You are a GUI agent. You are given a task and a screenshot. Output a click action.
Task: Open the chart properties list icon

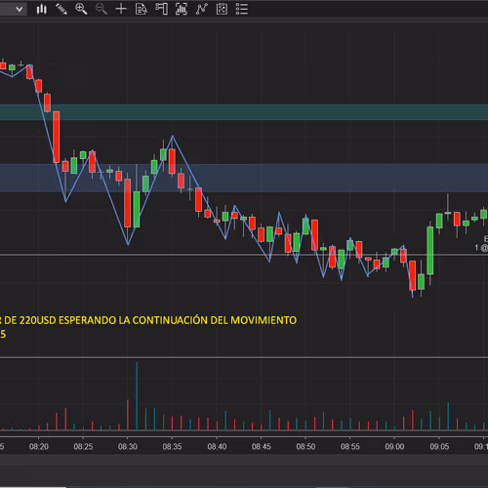tap(242, 9)
